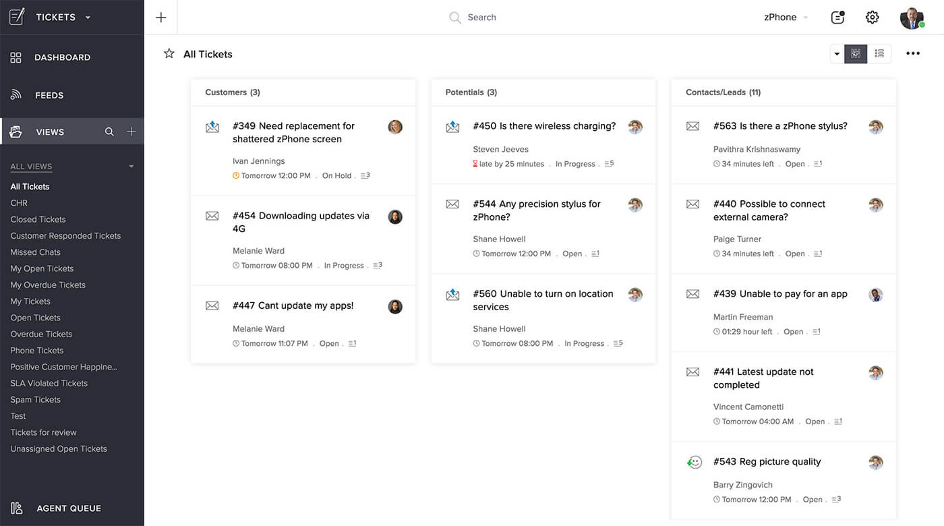The height and width of the screenshot is (526, 944).
Task: Click the mail icon of ticket #440
Action: point(692,204)
